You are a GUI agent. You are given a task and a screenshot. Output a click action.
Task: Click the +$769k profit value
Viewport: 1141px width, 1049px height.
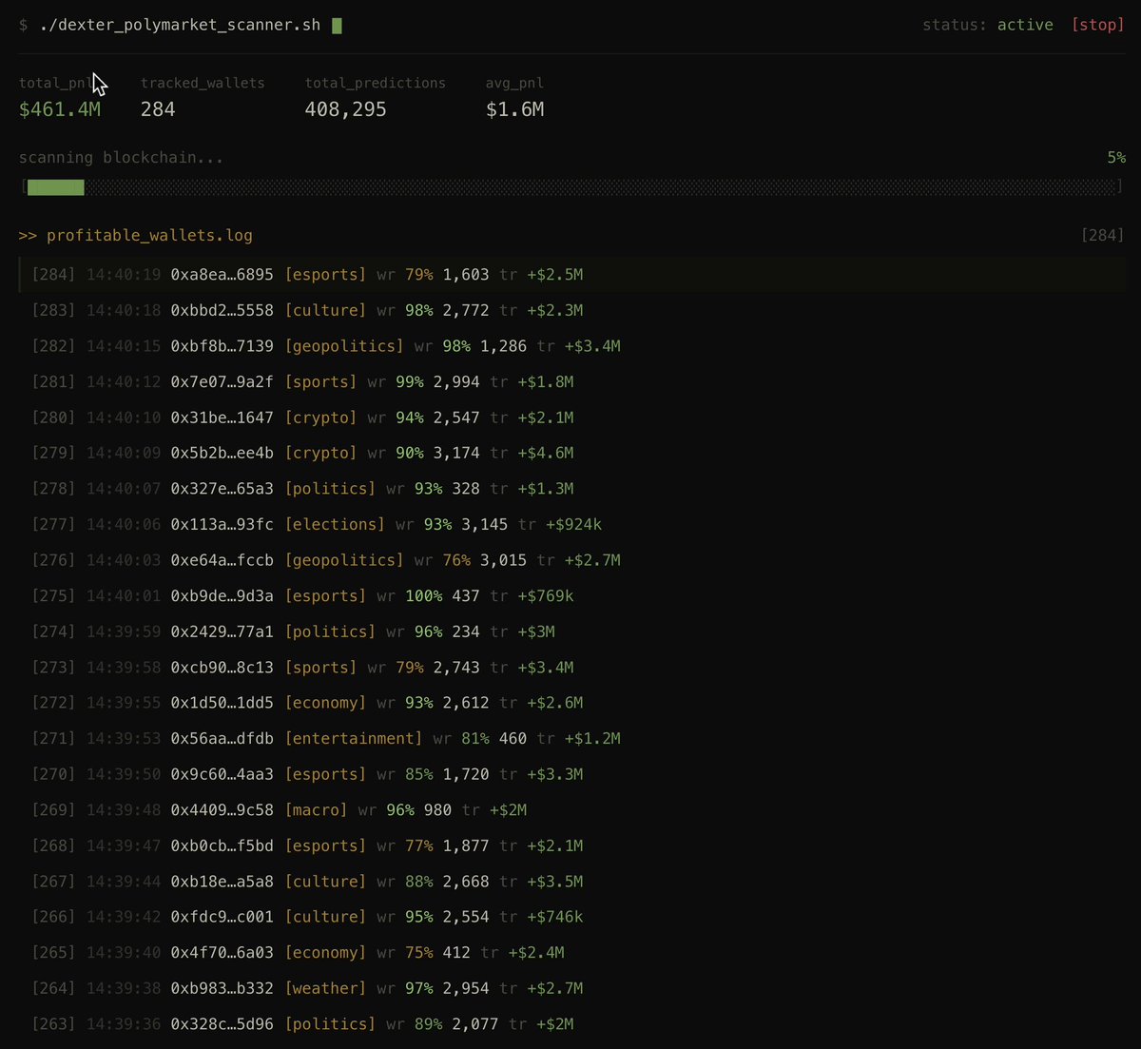(546, 596)
